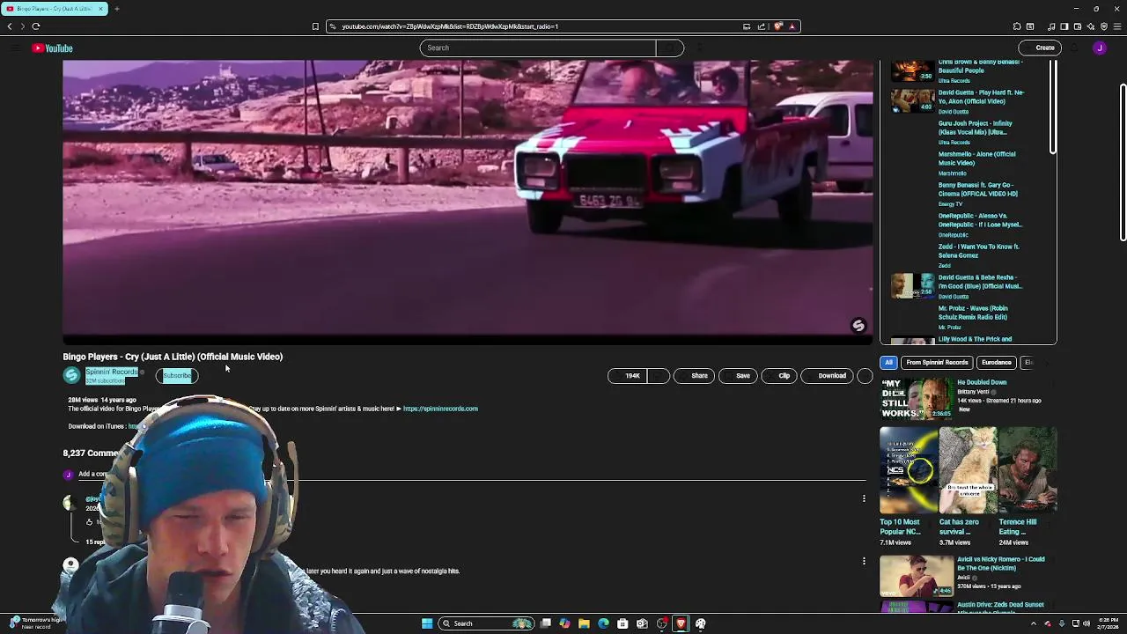Click the browser back arrow
Screen dimensions: 1127x634
(10, 26)
